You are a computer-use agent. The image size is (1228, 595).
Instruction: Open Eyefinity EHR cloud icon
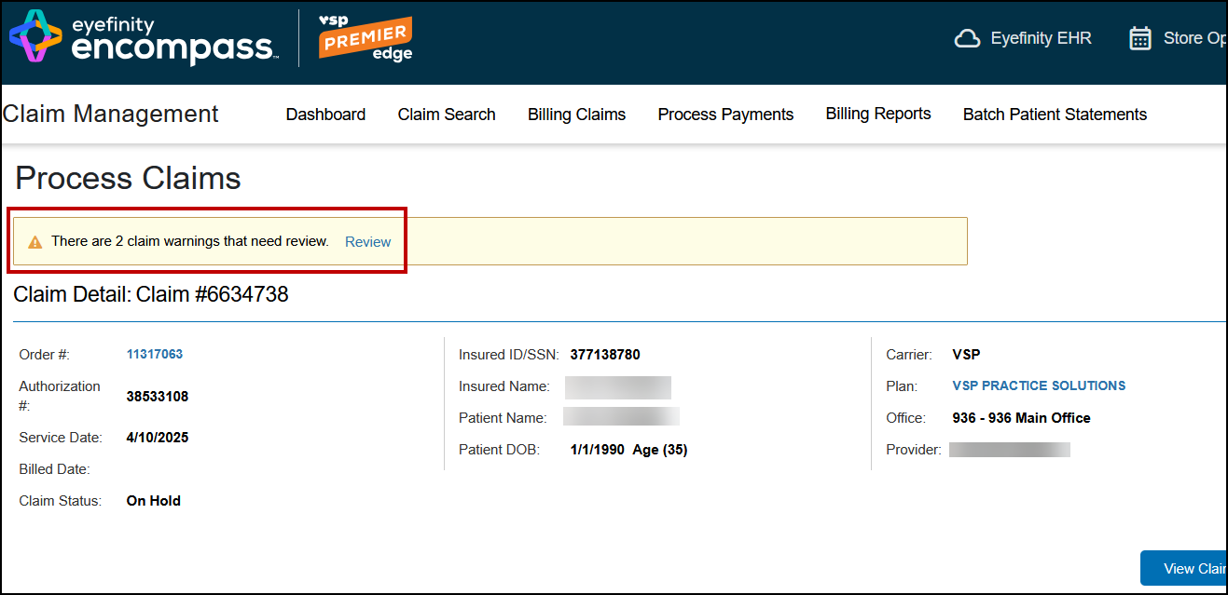968,38
